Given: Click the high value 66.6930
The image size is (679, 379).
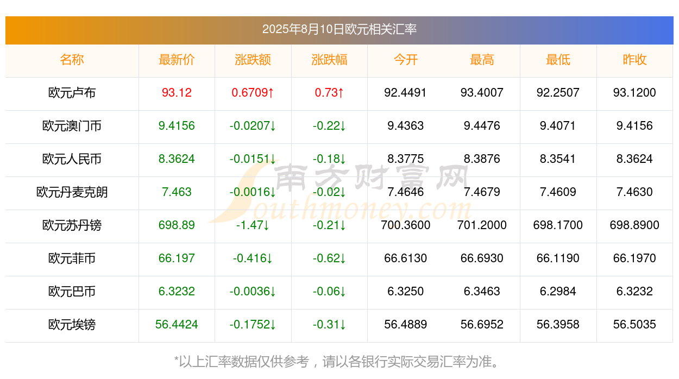Looking at the screenshot, I should point(482,258).
